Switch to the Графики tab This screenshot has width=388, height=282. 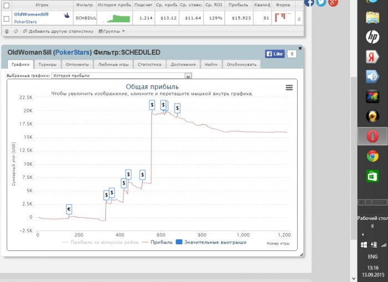coord(21,64)
